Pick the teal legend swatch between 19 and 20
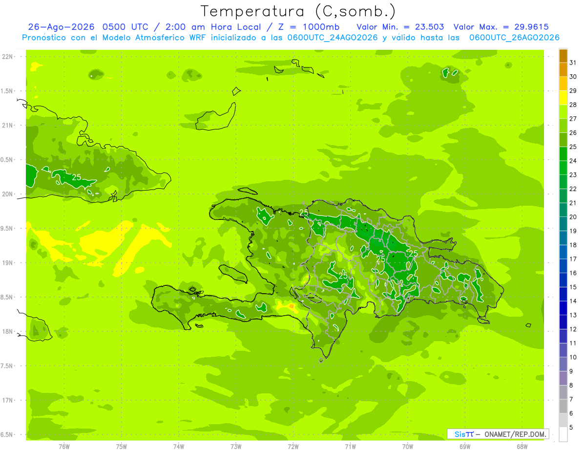The image size is (586, 453). pyautogui.click(x=563, y=224)
